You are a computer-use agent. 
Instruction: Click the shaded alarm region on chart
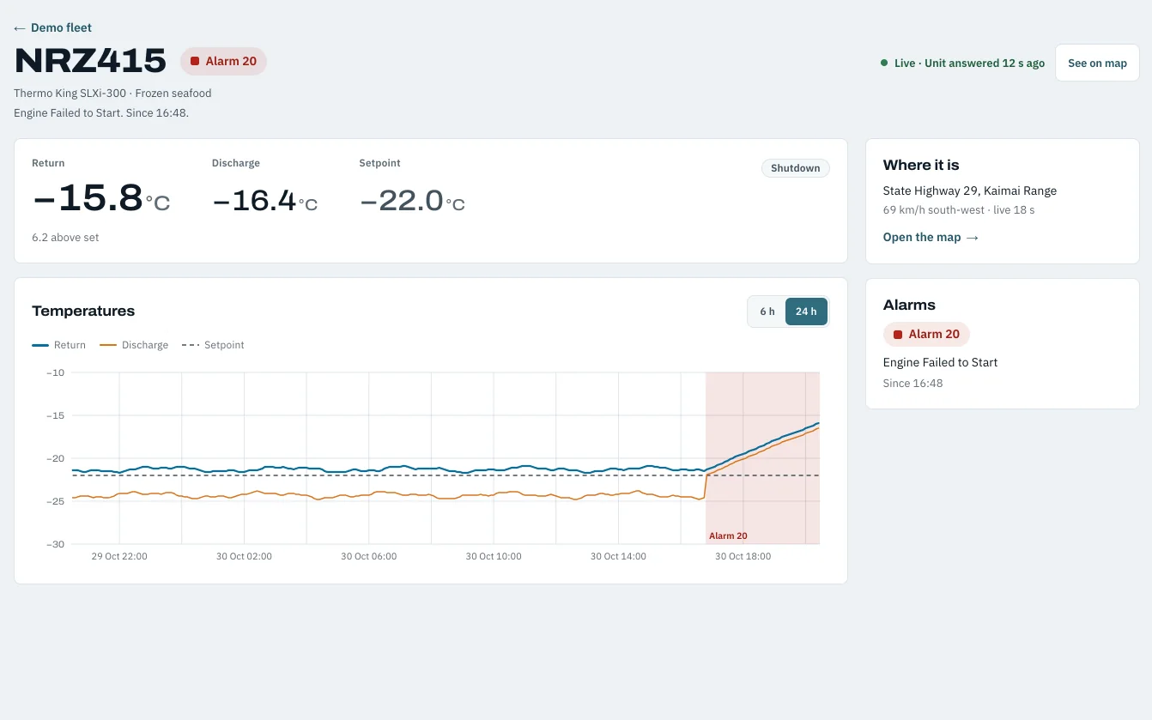click(x=762, y=457)
